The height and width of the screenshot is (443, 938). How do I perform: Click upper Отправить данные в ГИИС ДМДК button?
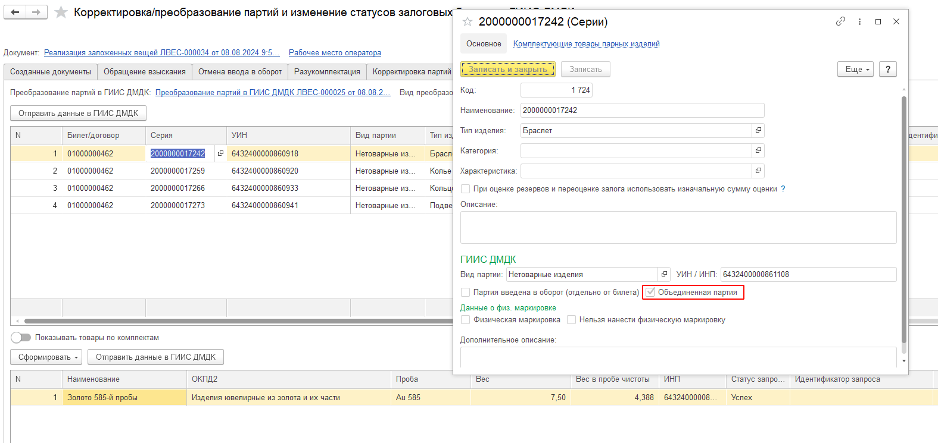tap(78, 113)
